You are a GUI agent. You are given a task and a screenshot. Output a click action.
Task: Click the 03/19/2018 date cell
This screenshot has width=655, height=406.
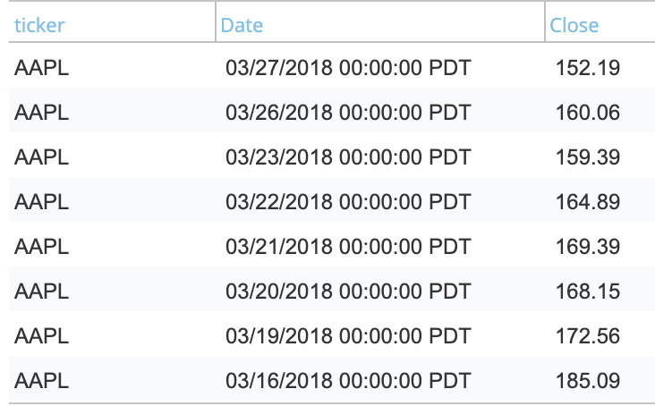click(347, 335)
